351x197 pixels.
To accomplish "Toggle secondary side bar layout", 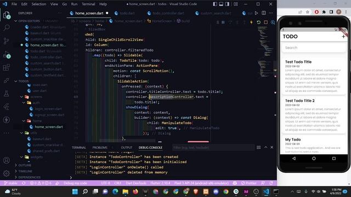I will (x=227, y=4).
